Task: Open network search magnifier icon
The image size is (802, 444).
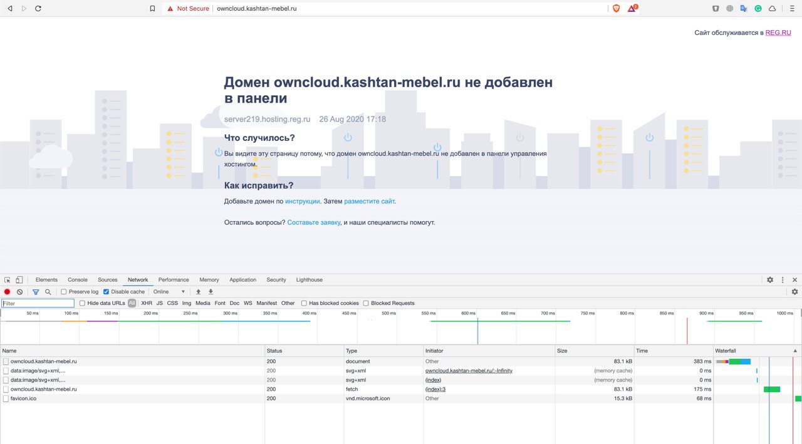Action: [x=48, y=292]
